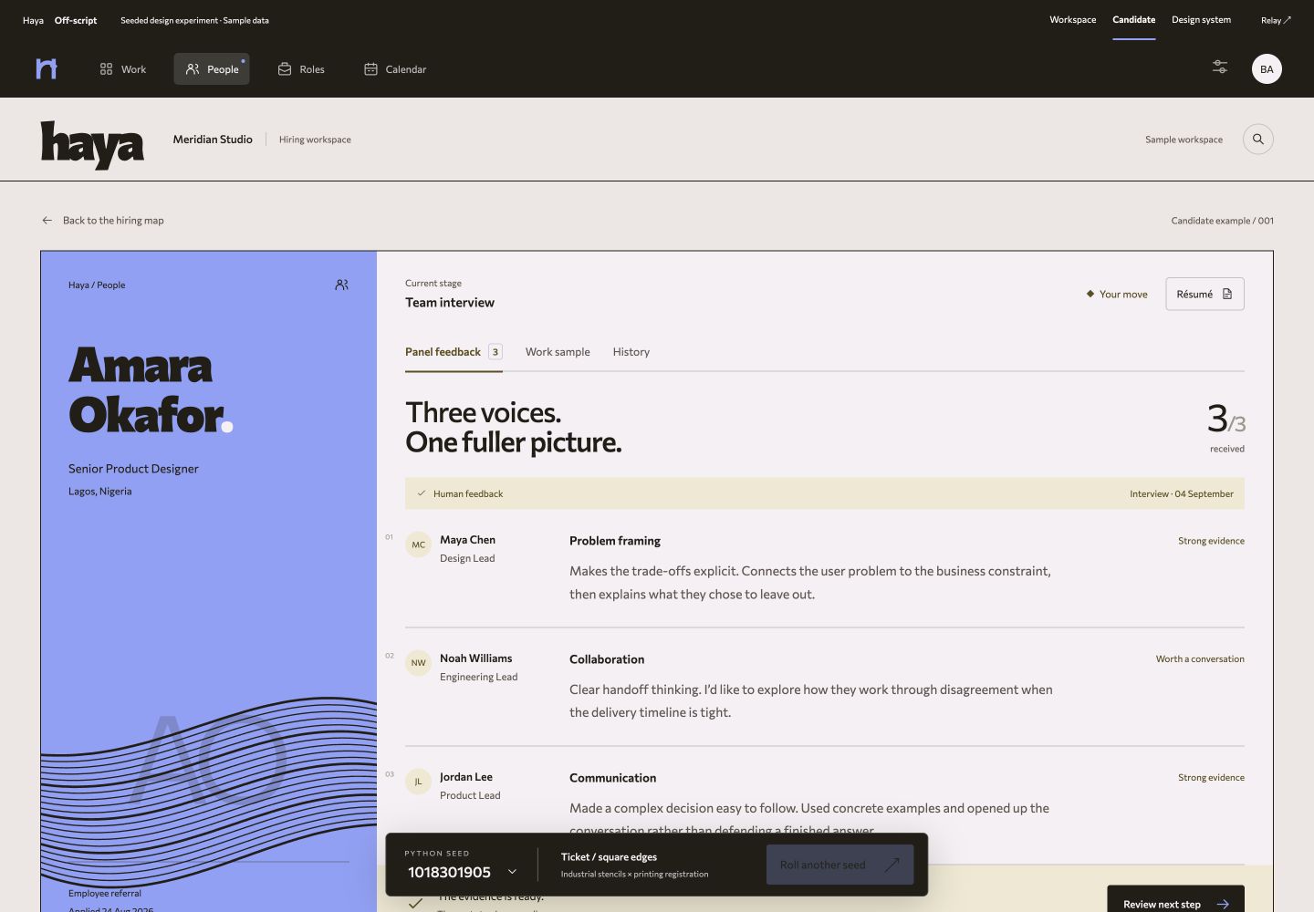This screenshot has height=912, width=1314.
Task: Open the BA user avatar
Action: [1267, 69]
